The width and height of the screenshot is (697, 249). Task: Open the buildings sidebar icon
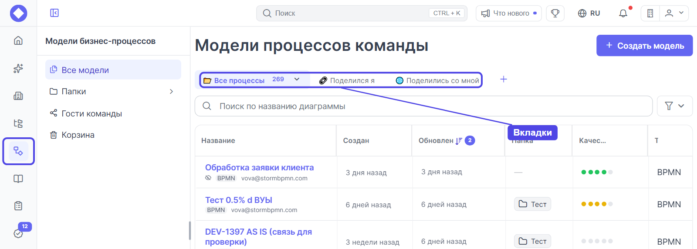point(18,96)
